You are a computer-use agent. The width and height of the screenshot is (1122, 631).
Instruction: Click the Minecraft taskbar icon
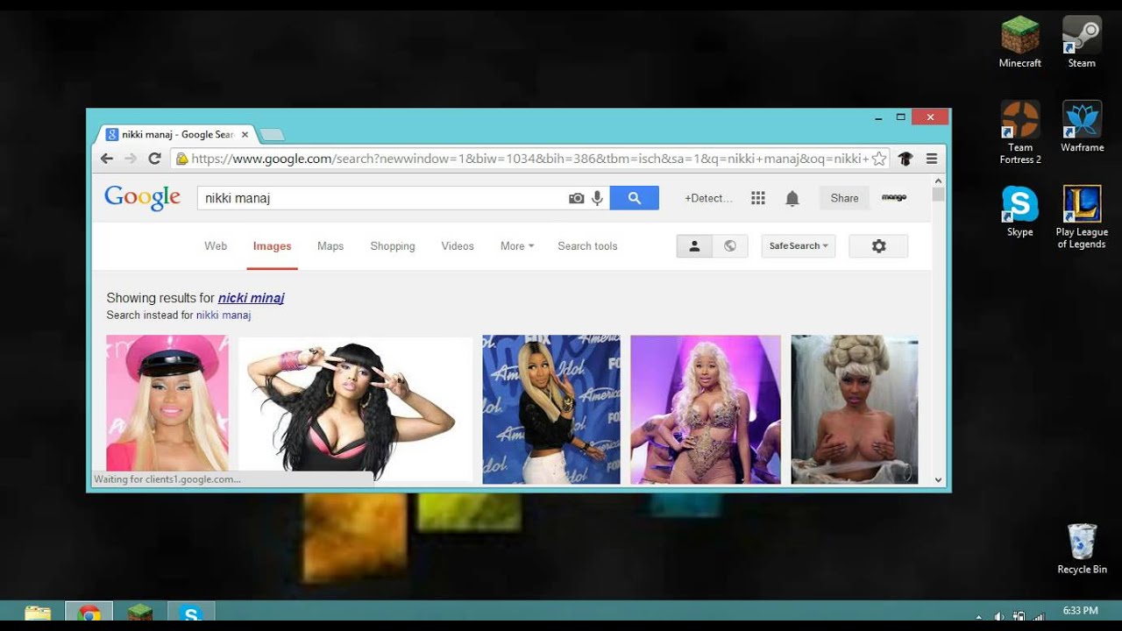coord(139,613)
